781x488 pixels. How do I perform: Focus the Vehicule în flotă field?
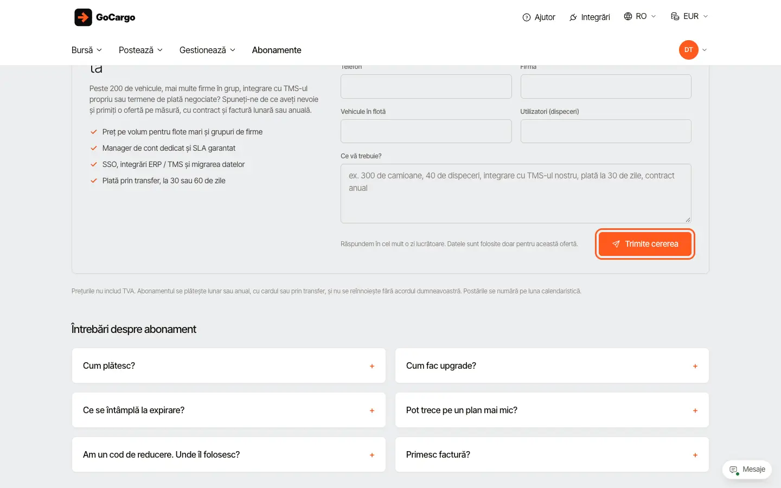tap(426, 131)
